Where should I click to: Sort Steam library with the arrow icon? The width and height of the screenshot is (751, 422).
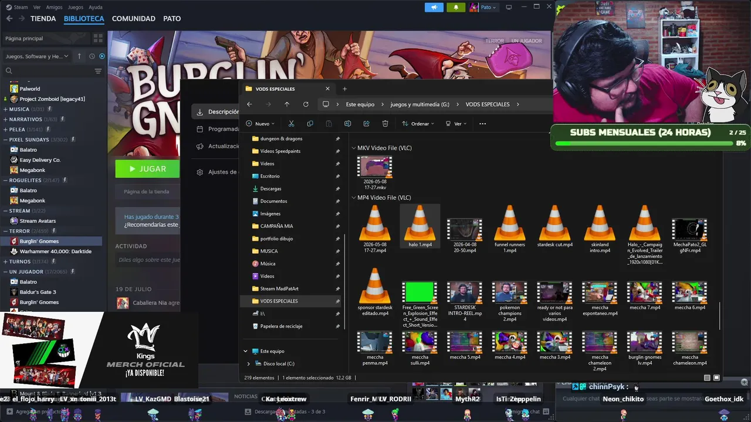pyautogui.click(x=80, y=56)
